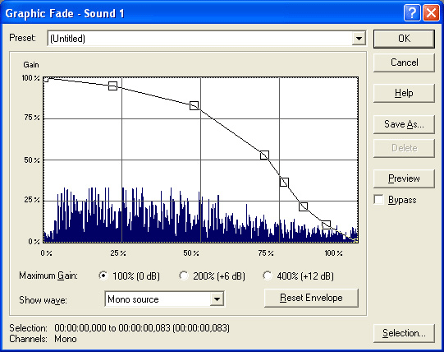Image resolution: width=444 pixels, height=352 pixels.
Task: Preview the fade effect
Action: click(x=404, y=178)
